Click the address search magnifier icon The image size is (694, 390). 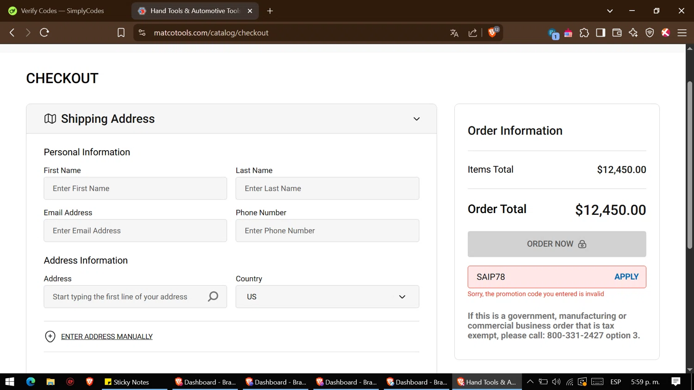pyautogui.click(x=213, y=297)
